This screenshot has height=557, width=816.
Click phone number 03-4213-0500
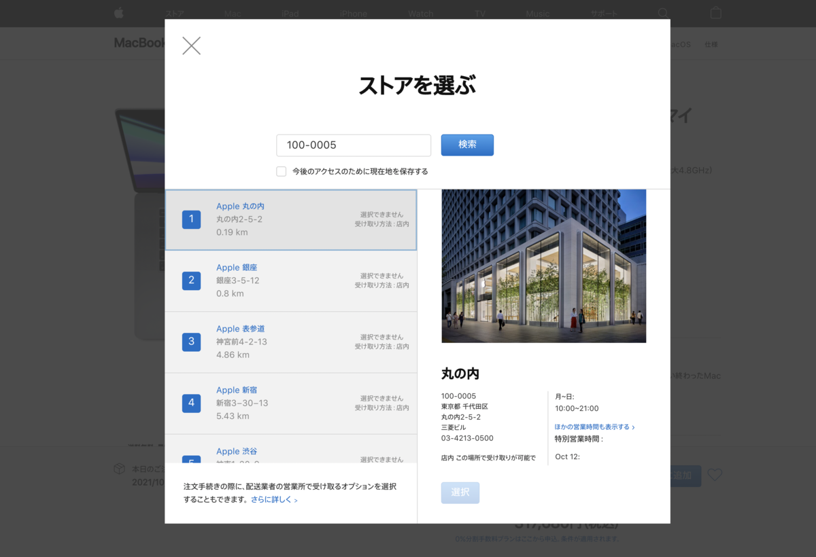(x=467, y=438)
